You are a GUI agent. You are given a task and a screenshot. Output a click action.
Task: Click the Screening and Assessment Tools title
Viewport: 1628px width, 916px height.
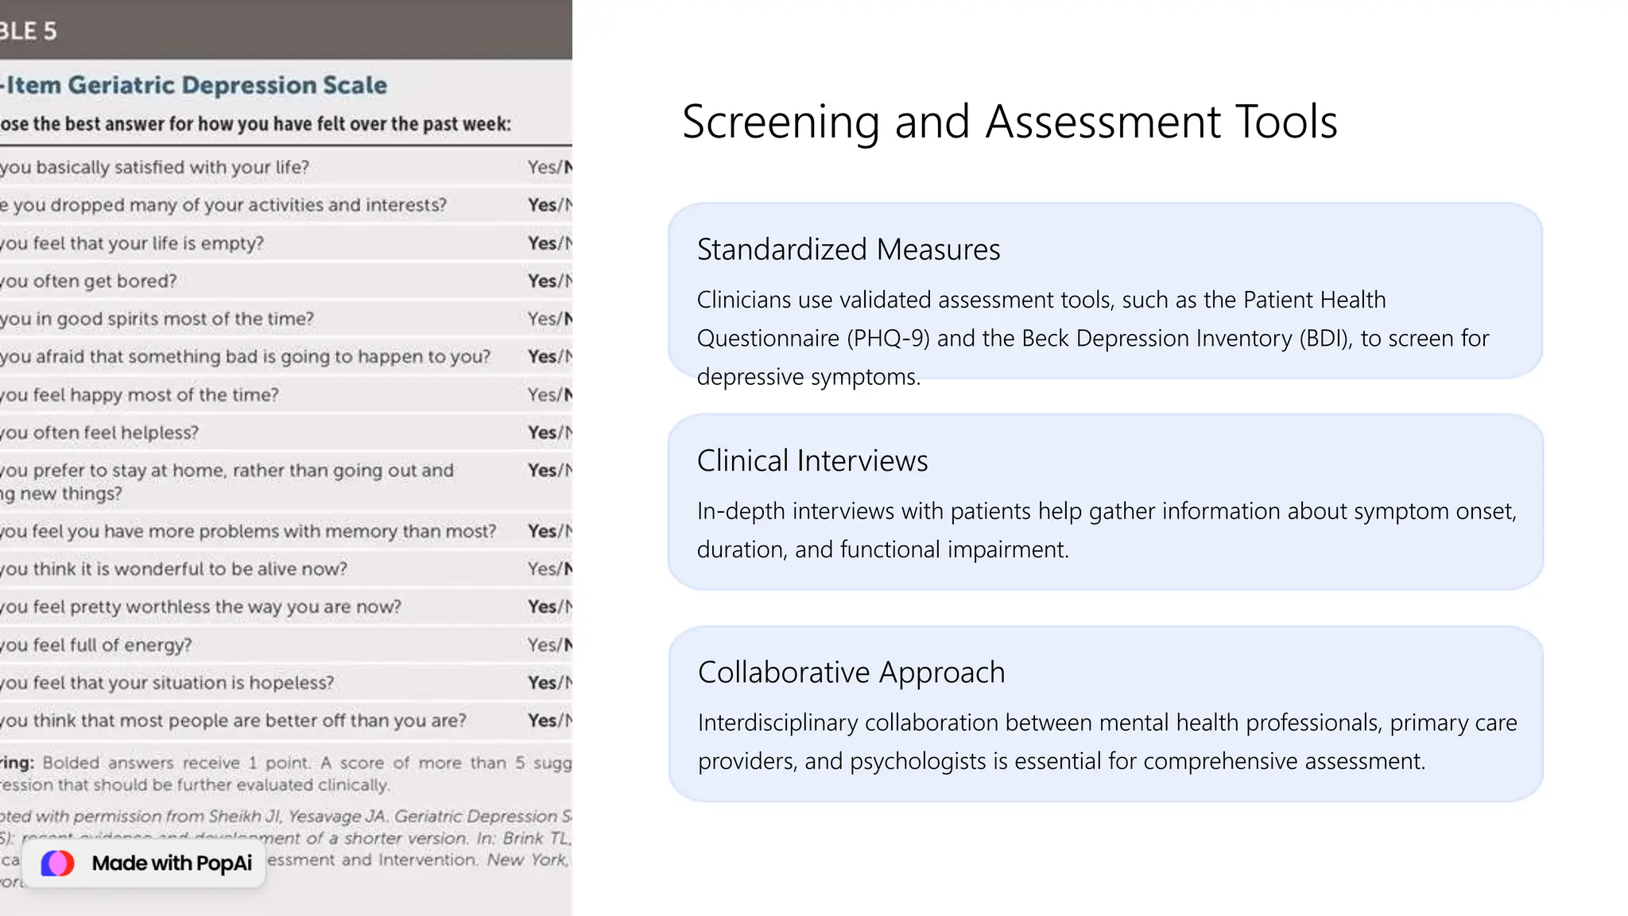[1009, 122]
